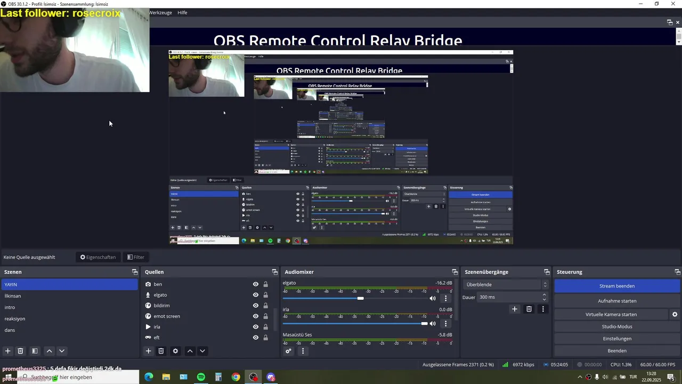The height and width of the screenshot is (384, 682).
Task: Click the Windows taskbar search box
Action: point(78,377)
